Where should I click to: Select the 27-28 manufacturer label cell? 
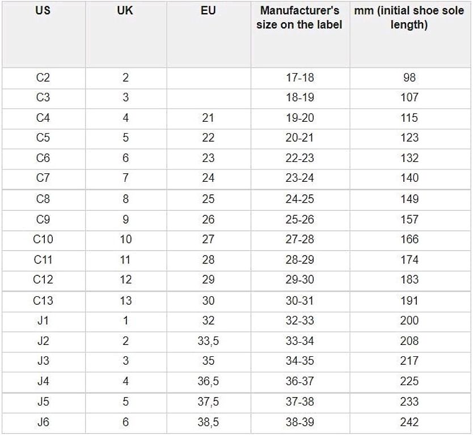300,239
